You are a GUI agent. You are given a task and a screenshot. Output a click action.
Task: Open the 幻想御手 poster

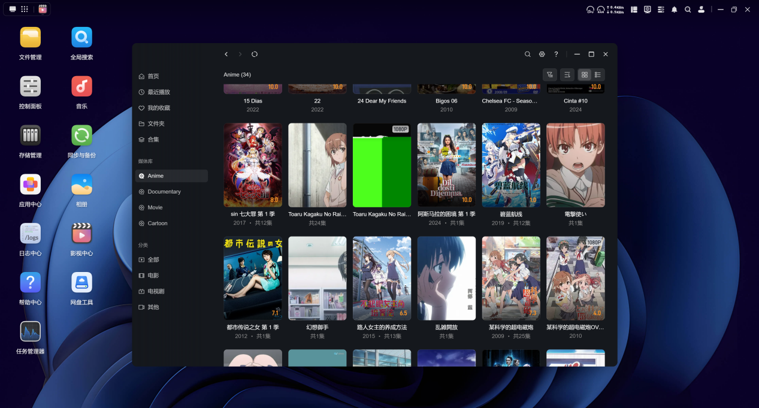[x=317, y=278]
